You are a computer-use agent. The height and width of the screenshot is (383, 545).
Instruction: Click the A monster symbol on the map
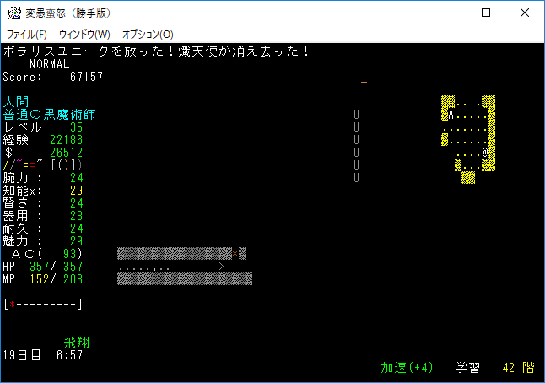point(452,115)
